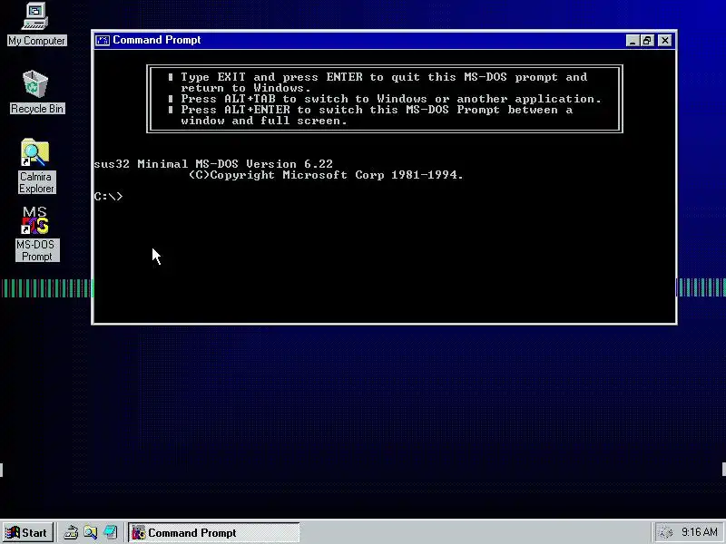Maximize the Command Prompt window
Screen dimensions: 726x544
point(647,41)
